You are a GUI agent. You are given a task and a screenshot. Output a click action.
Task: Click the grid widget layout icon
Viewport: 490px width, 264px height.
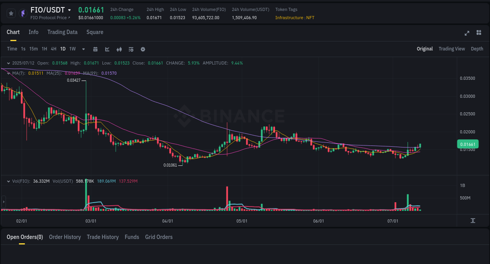coord(479,33)
